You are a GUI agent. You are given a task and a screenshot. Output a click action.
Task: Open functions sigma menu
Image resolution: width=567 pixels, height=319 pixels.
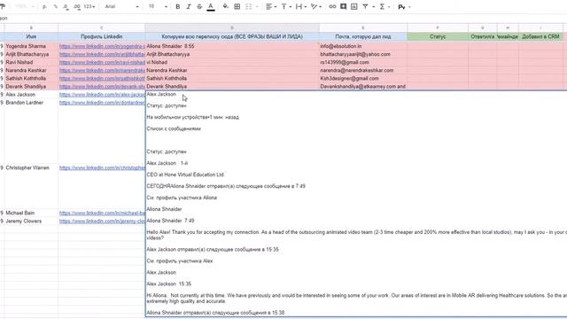pos(382,6)
